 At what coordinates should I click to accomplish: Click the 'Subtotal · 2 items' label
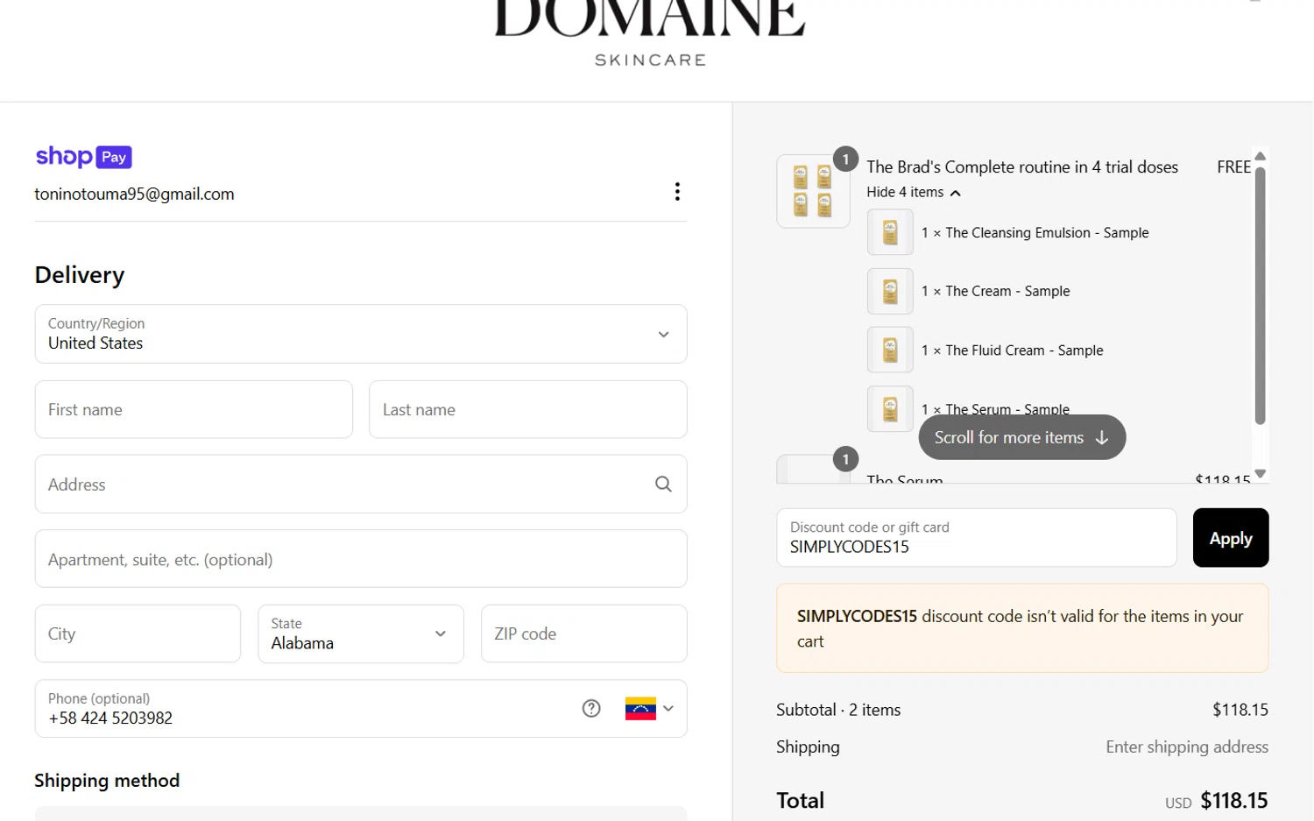838,710
